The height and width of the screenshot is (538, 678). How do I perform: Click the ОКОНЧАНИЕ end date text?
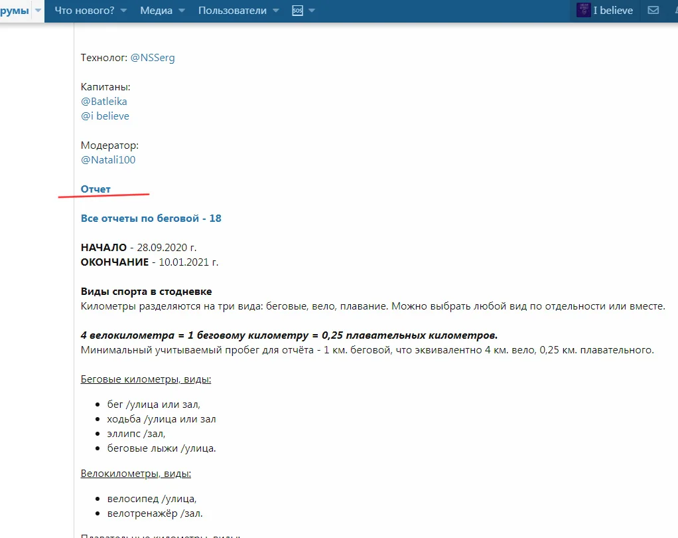coord(150,262)
